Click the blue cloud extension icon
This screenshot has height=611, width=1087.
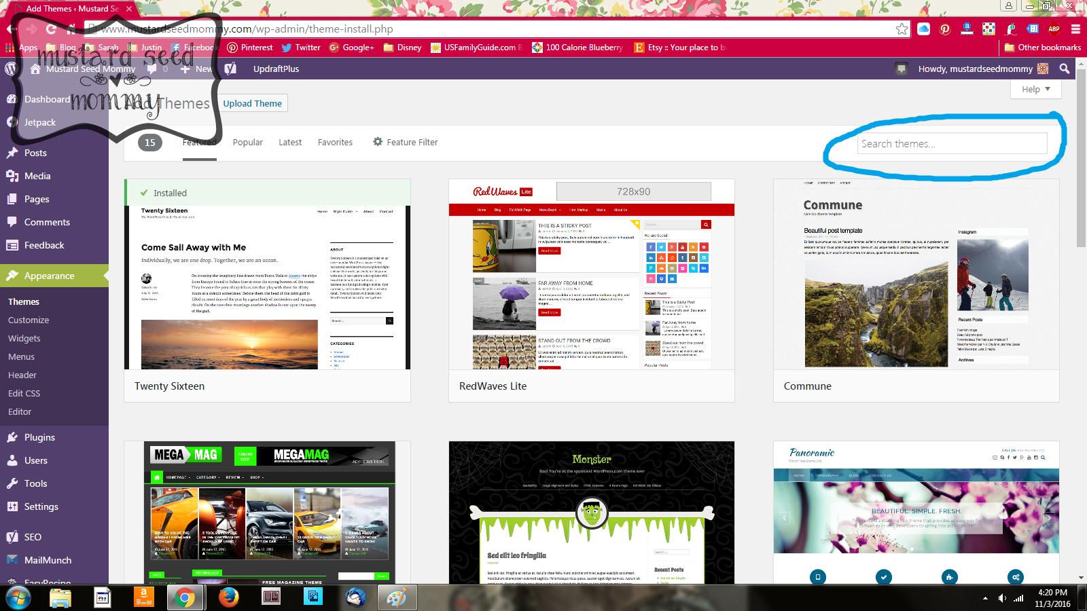923,29
